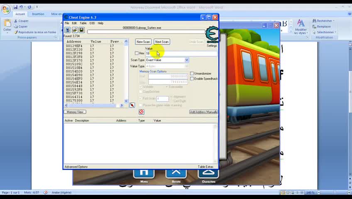
Task: Open the Value Type dropdown
Action: click(x=186, y=66)
